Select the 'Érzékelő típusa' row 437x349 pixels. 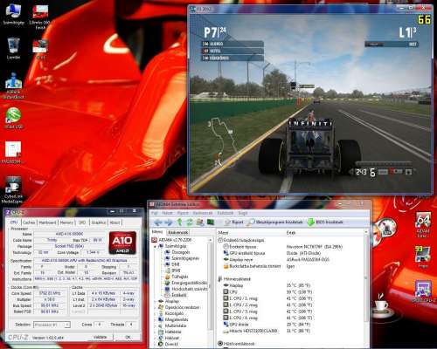291,247
